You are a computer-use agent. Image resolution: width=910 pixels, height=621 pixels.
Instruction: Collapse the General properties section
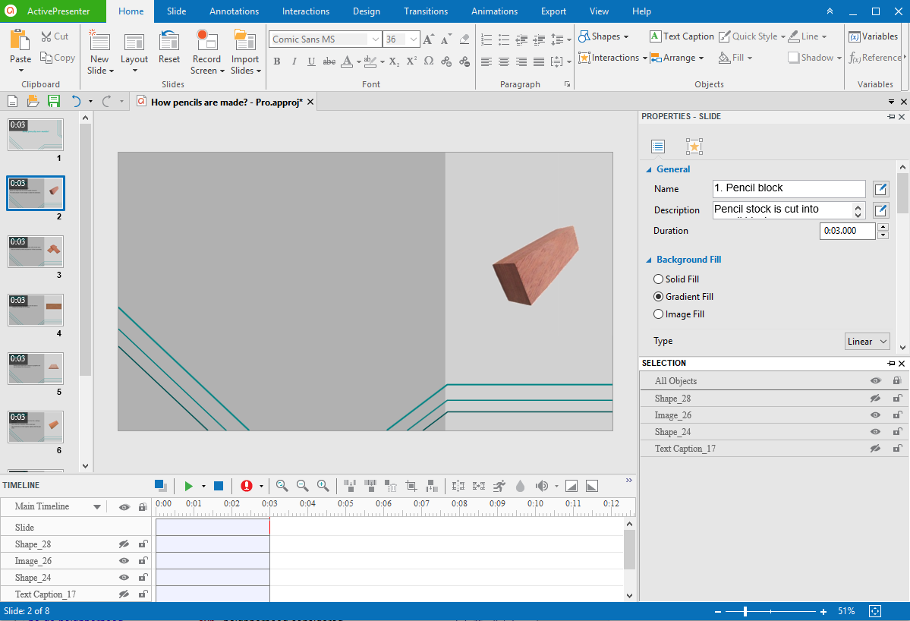pyautogui.click(x=649, y=169)
